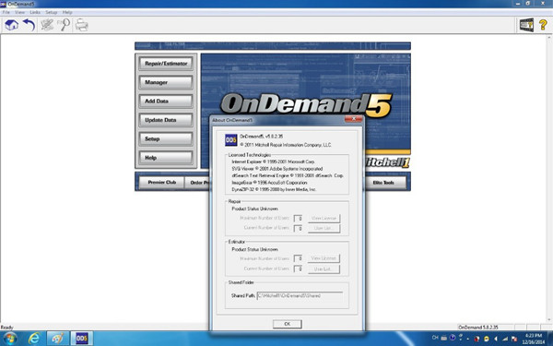Click the Shared Path input field

pos(300,296)
